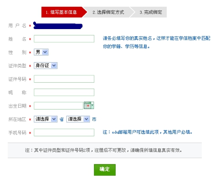Click the 姓名 real name input field
This screenshot has height=179, width=216.
64,39
